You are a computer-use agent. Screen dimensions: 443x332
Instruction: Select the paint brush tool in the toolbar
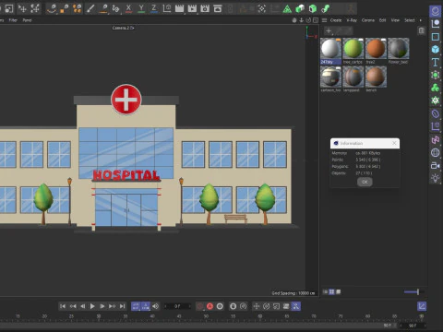pos(90,8)
